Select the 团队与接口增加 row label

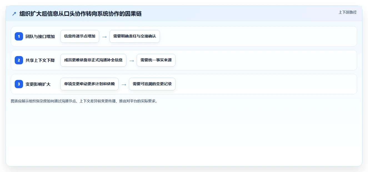[x=40, y=36]
